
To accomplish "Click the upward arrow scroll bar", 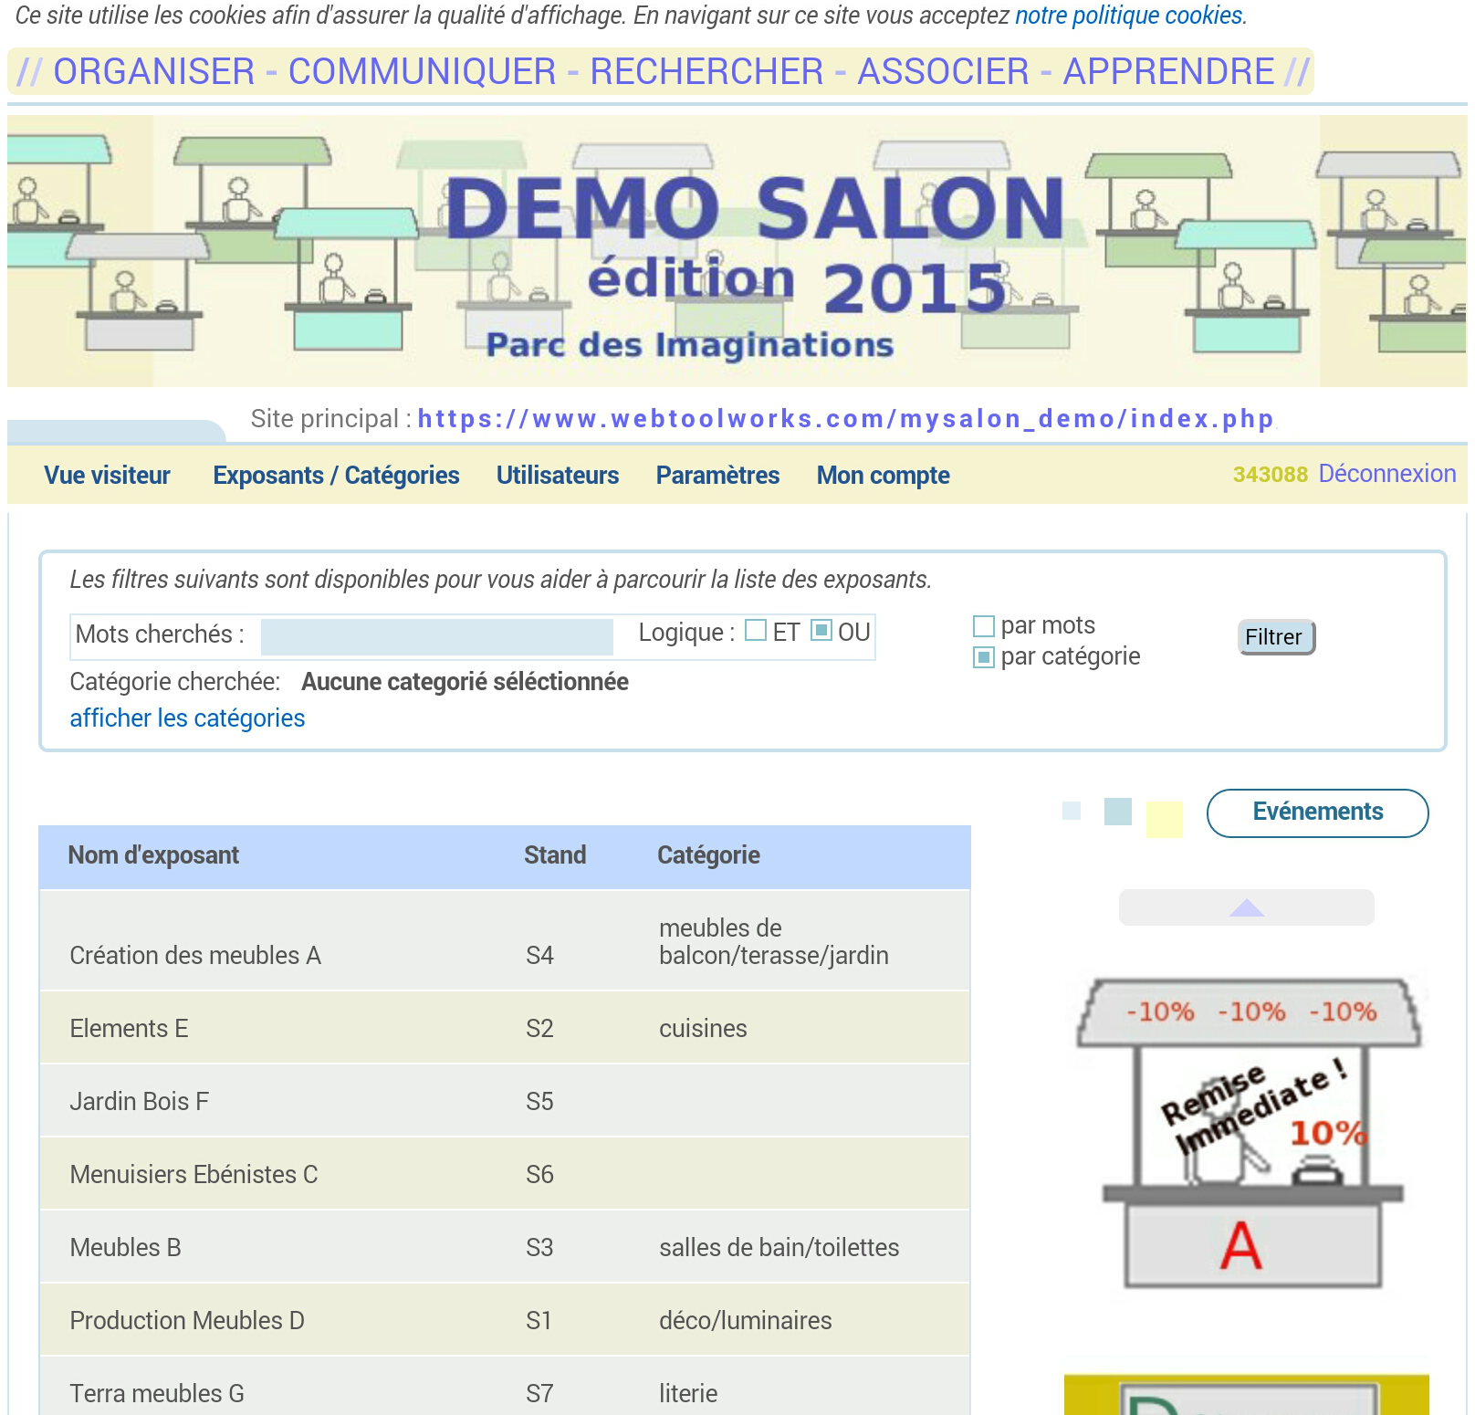I will click(1246, 907).
